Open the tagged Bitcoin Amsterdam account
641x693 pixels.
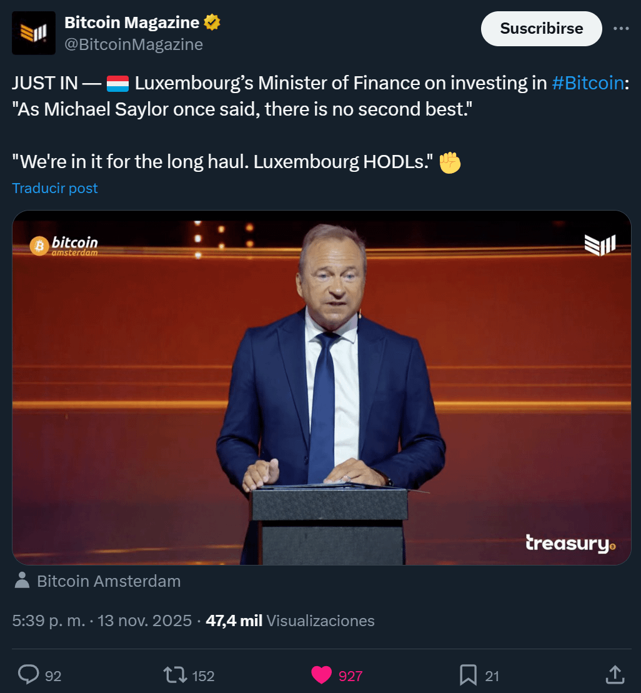click(109, 581)
